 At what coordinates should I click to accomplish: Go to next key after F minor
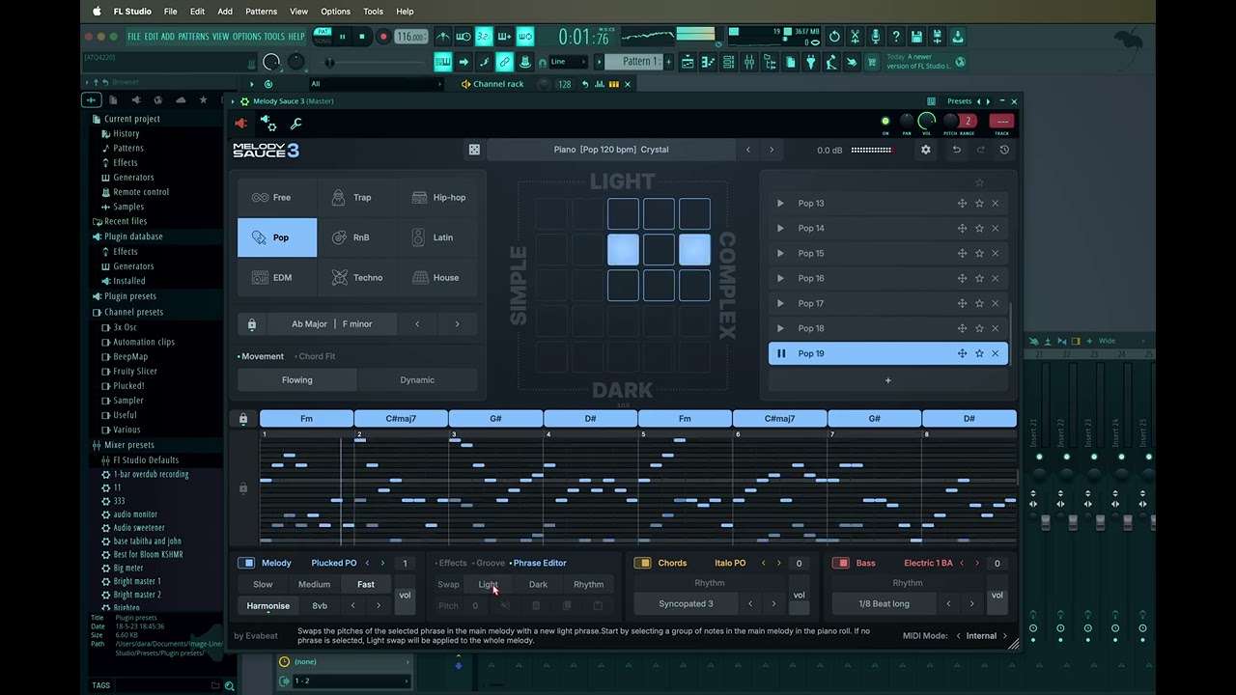coord(457,324)
